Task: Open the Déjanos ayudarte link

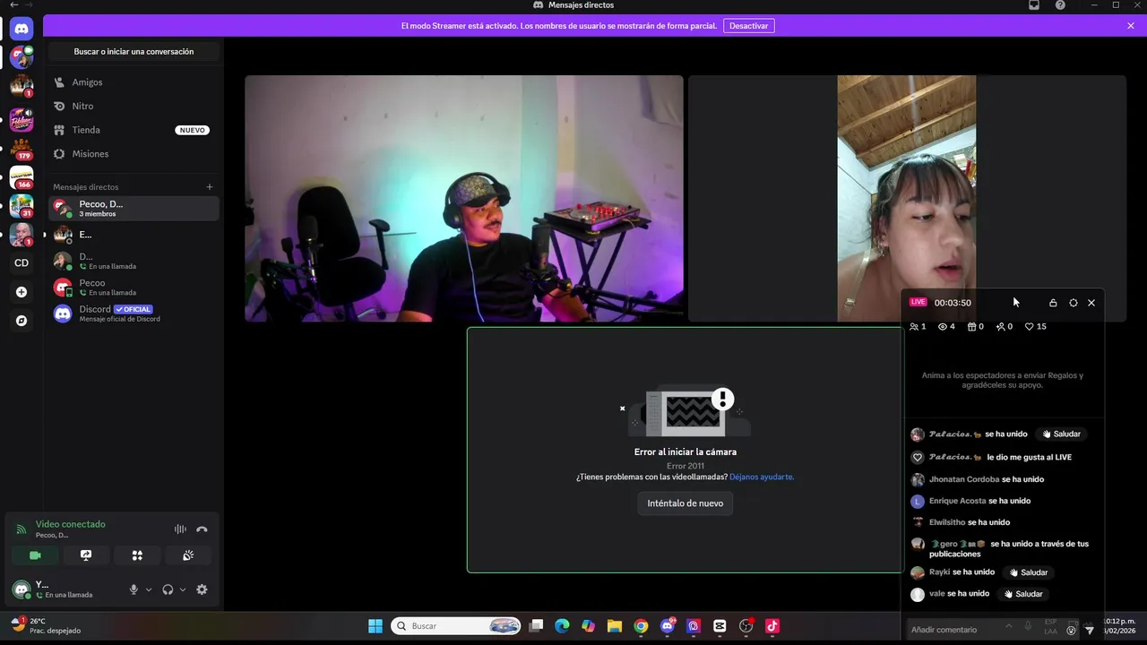Action: (x=762, y=477)
